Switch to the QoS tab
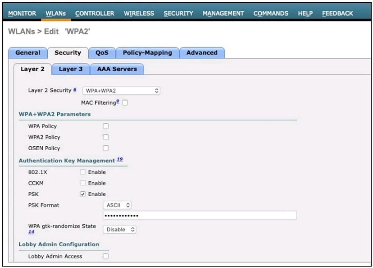373x268 pixels. (x=102, y=53)
